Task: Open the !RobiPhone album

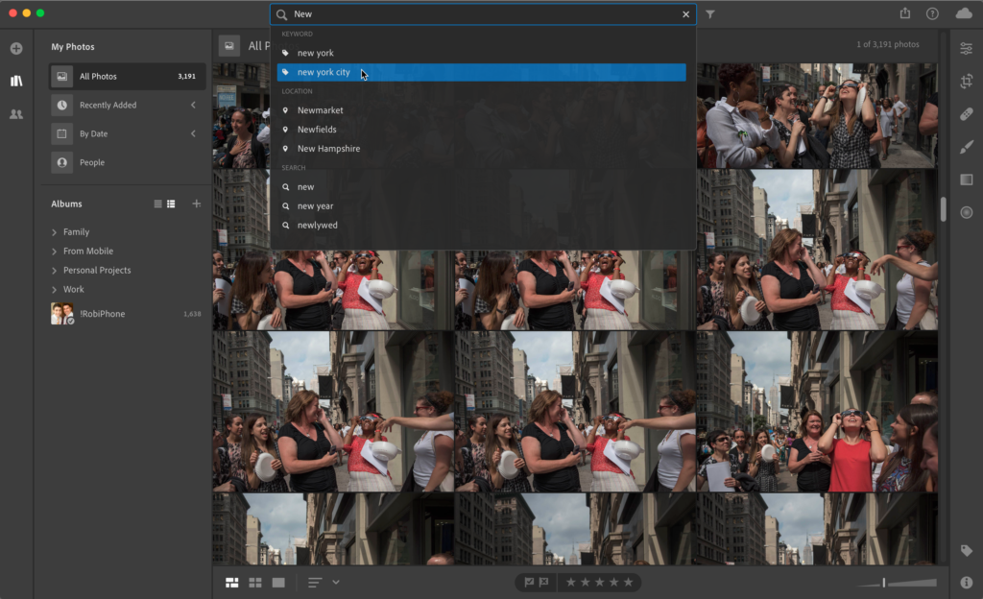Action: coord(102,314)
